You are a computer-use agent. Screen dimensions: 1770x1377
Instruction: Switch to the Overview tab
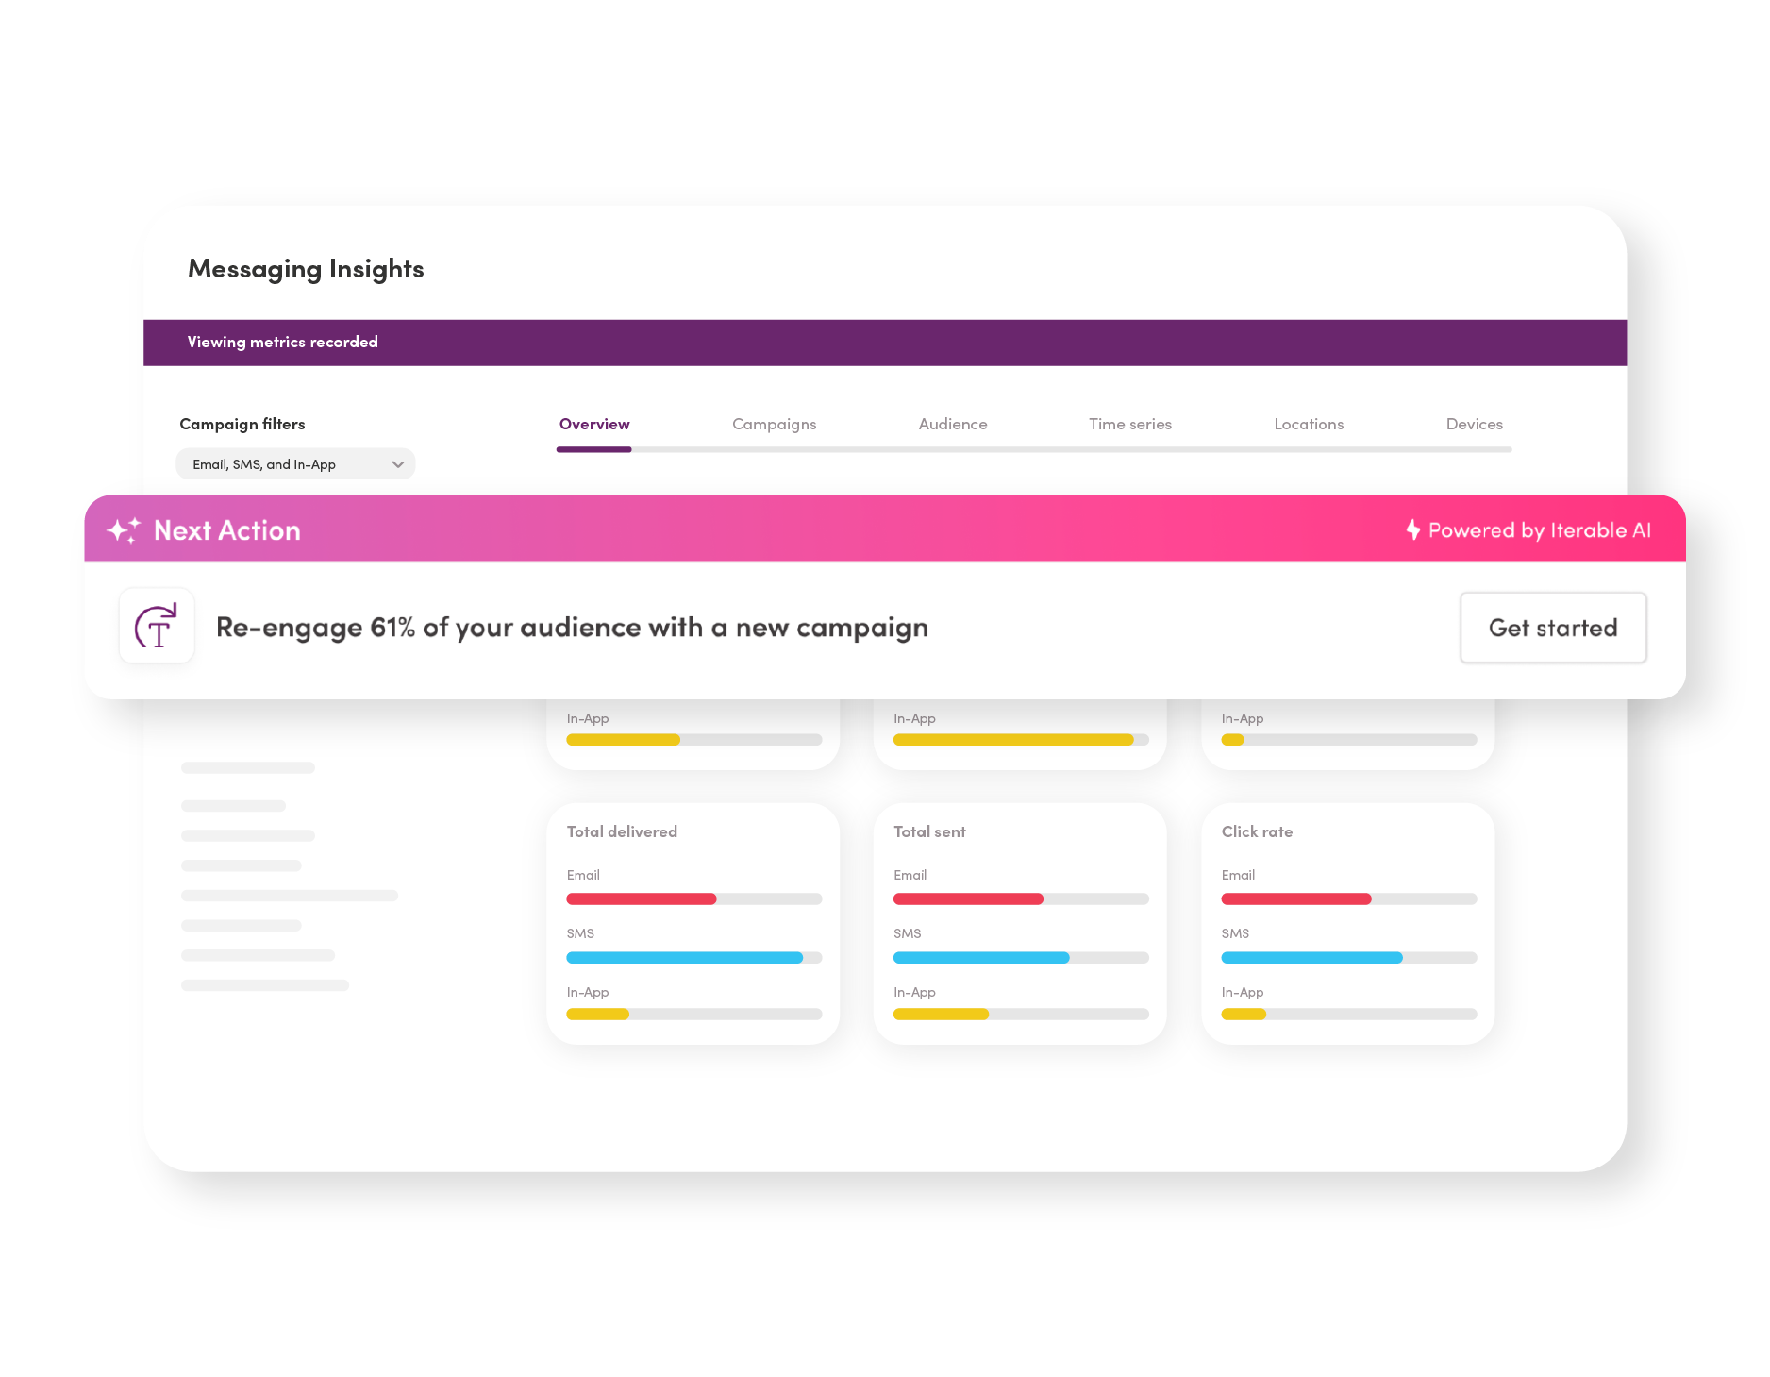[594, 425]
